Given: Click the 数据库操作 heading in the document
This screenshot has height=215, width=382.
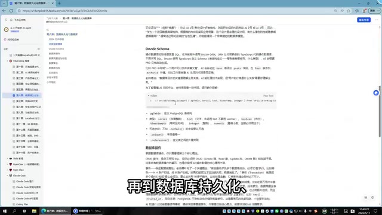Looking at the screenshot, I should tap(153, 148).
